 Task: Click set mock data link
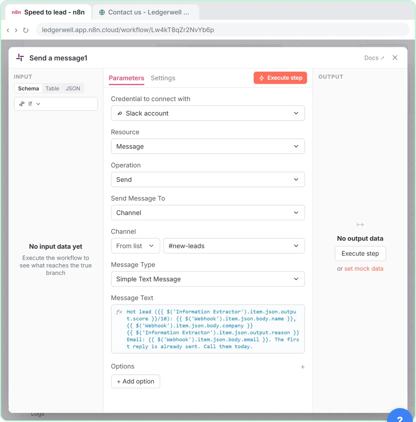pos(364,269)
